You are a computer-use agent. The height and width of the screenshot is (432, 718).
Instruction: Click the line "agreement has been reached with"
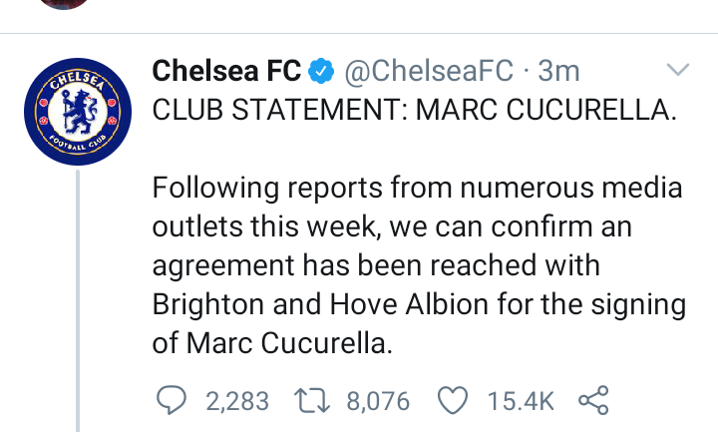pyautogui.click(x=378, y=264)
